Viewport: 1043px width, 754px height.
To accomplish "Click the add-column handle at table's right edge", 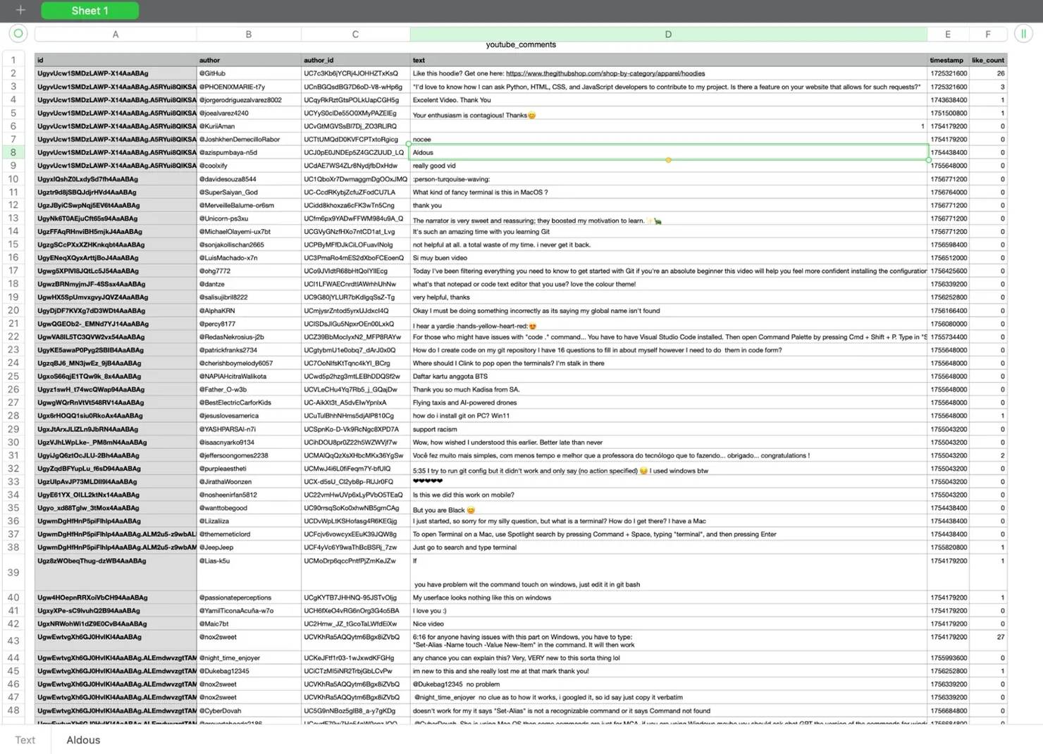I will (x=1023, y=33).
